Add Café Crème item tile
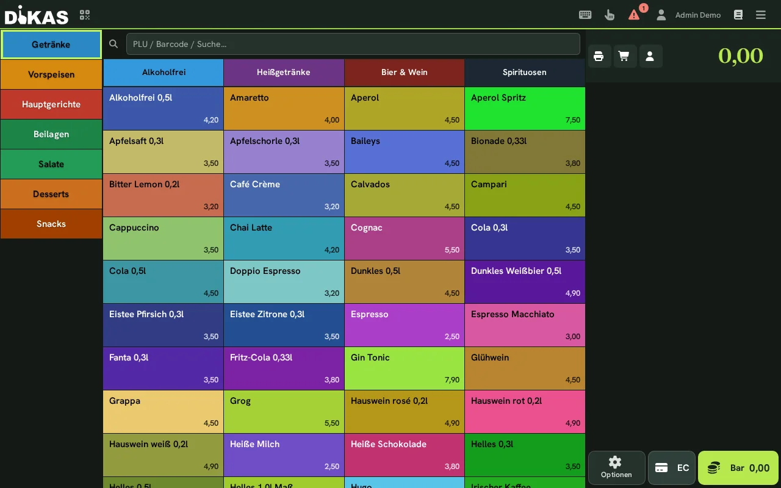This screenshot has width=781, height=488. tap(284, 195)
